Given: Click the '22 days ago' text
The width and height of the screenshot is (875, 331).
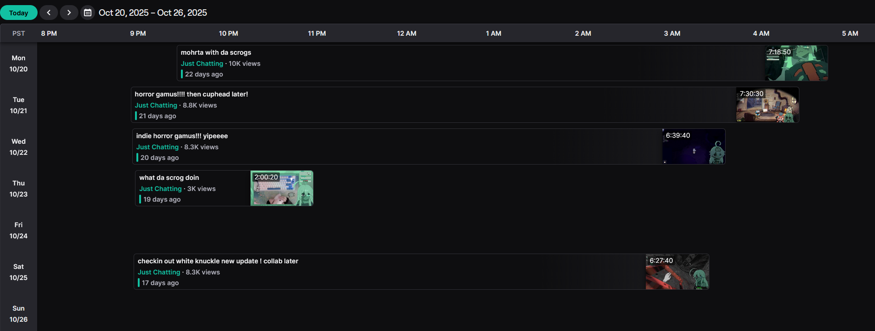Looking at the screenshot, I should click(x=204, y=74).
